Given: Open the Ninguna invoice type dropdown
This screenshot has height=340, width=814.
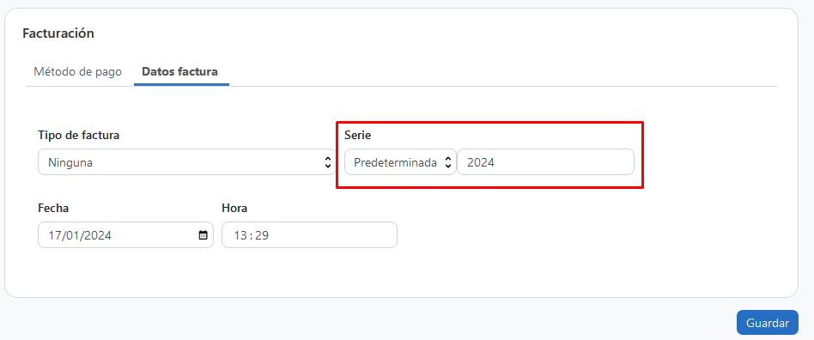Looking at the screenshot, I should pyautogui.click(x=187, y=162).
